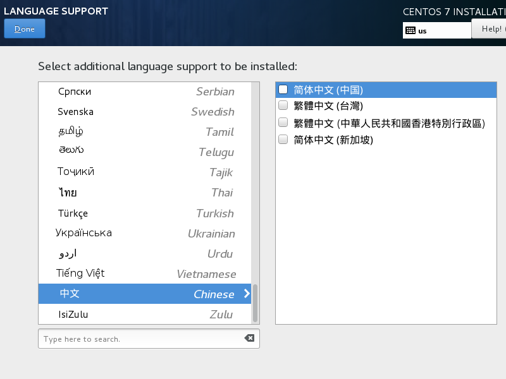This screenshot has height=379, width=506.
Task: Select Thai in the language list
Action: pos(145,193)
